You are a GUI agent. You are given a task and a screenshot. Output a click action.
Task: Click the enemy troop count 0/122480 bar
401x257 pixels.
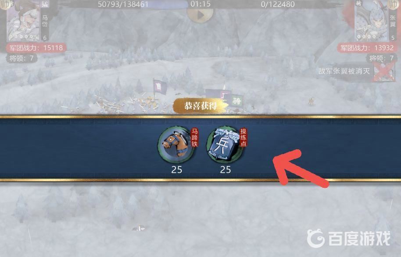(x=278, y=4)
